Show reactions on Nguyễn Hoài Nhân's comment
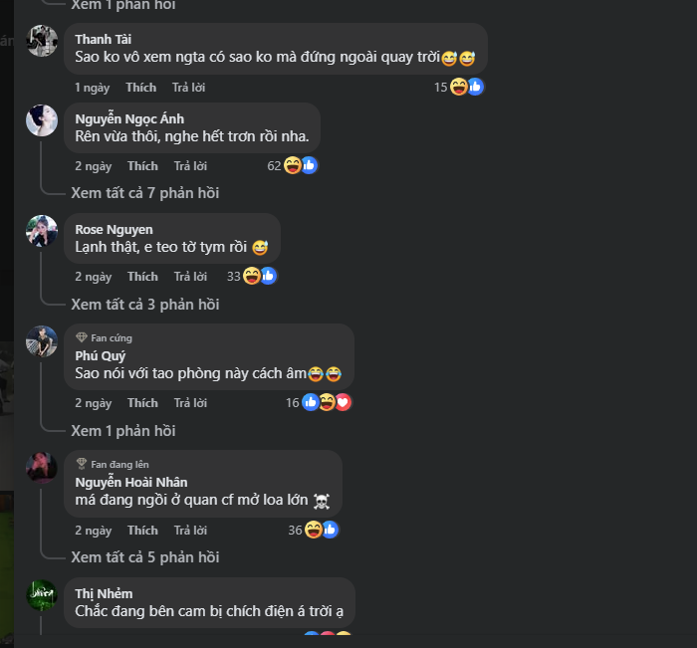 tap(322, 530)
